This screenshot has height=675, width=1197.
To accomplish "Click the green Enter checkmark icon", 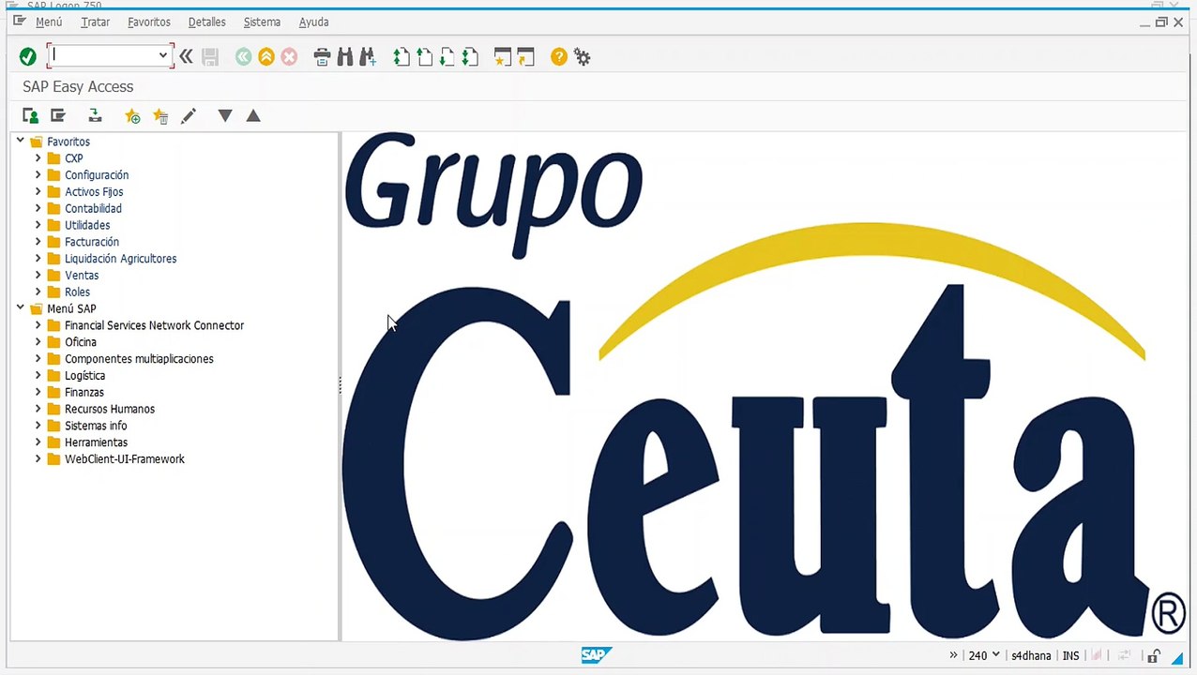I will [28, 57].
